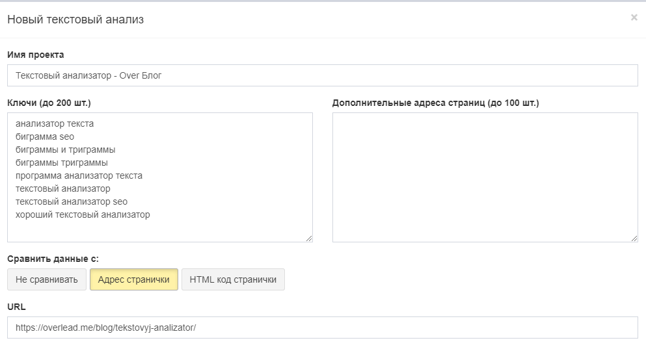Click the Новый текстовый анализ dialog title

[x=75, y=19]
